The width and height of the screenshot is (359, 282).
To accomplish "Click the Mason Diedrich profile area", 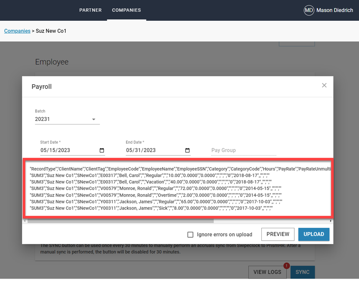I will (328, 10).
